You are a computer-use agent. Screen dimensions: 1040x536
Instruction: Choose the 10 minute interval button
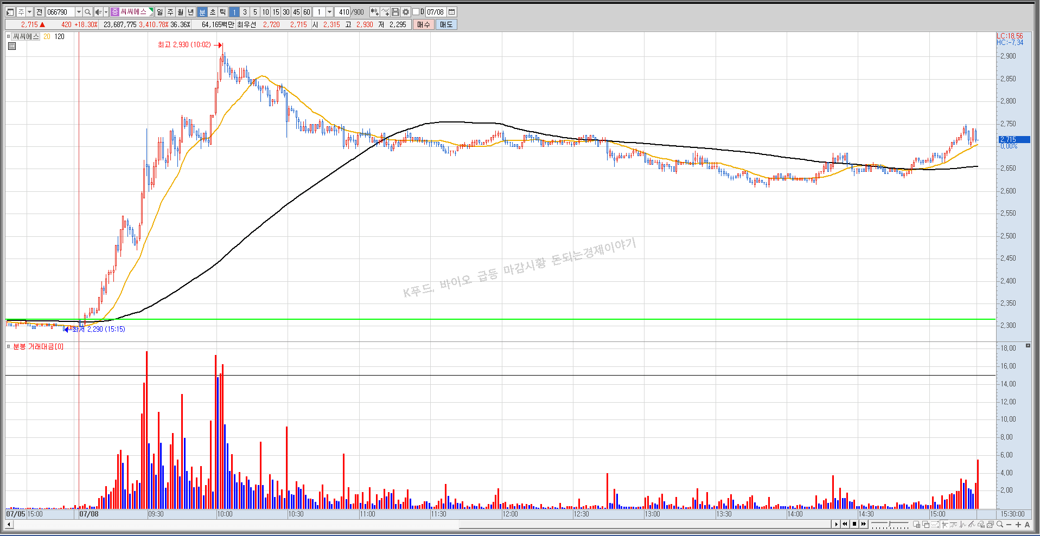[265, 12]
